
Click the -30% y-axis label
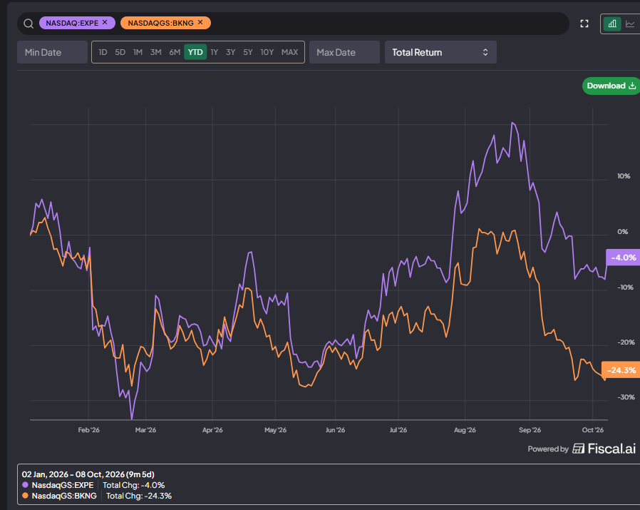coord(626,397)
